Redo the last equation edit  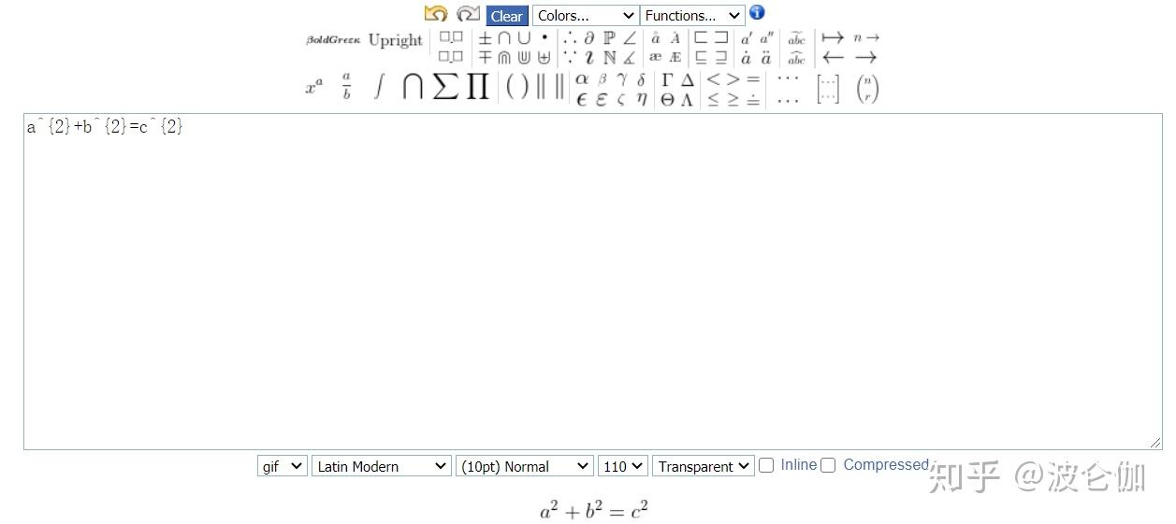pyautogui.click(x=468, y=13)
